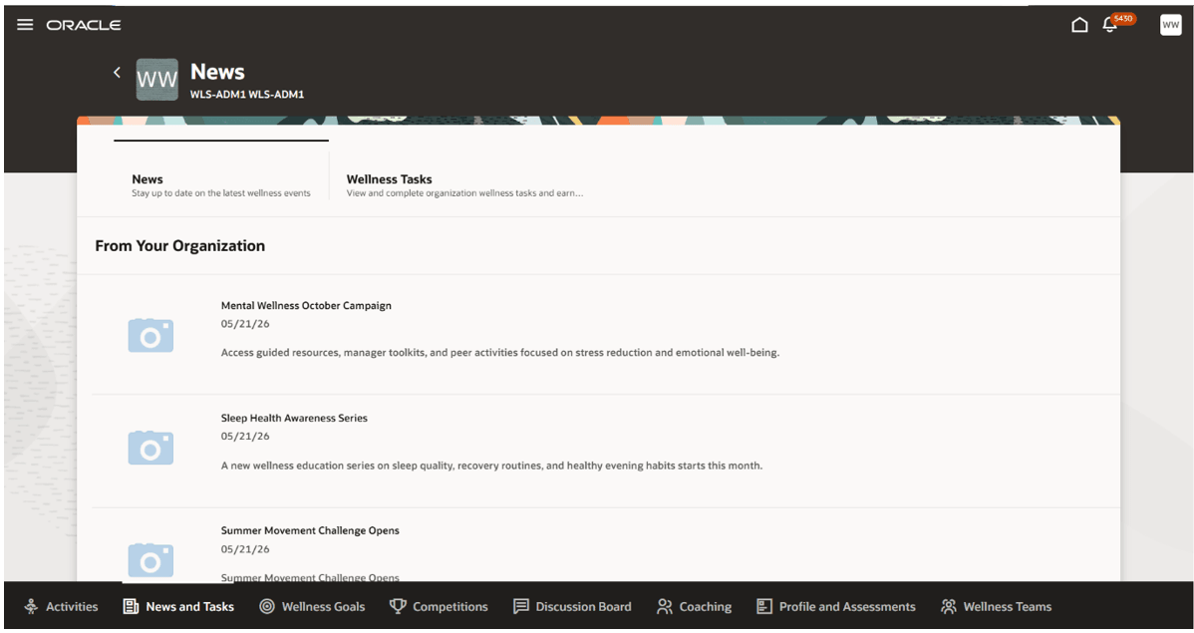Click the 5430 notification count badge
Viewport: 1194px width, 633px height.
(x=1123, y=18)
